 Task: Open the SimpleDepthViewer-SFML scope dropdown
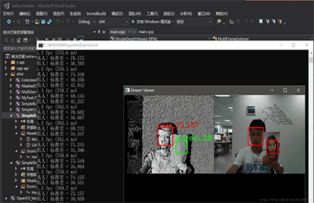(161, 38)
